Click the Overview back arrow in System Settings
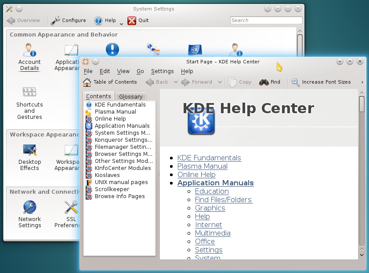This screenshot has width=369, height=273. (x=11, y=21)
